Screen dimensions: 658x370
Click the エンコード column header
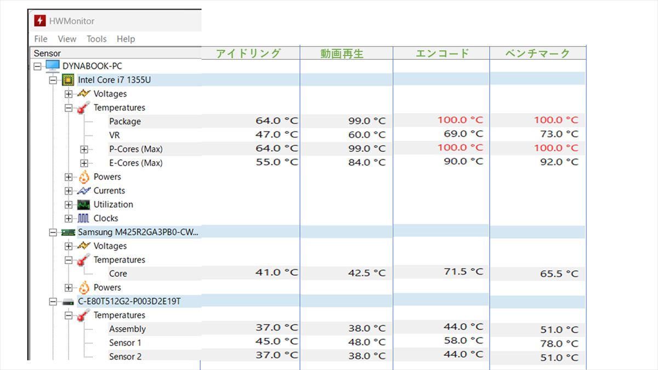[x=442, y=53]
